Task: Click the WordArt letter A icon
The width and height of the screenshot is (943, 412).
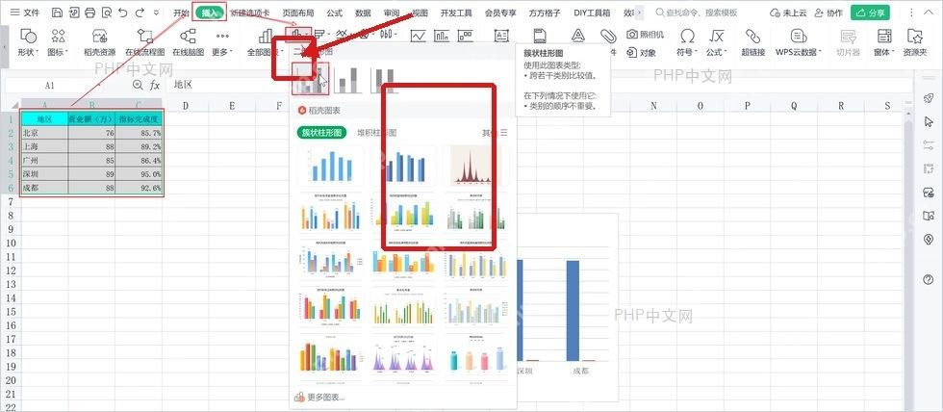Action: pyautogui.click(x=578, y=36)
